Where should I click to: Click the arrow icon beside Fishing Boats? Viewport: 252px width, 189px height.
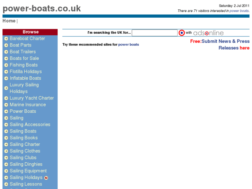(x=6, y=65)
